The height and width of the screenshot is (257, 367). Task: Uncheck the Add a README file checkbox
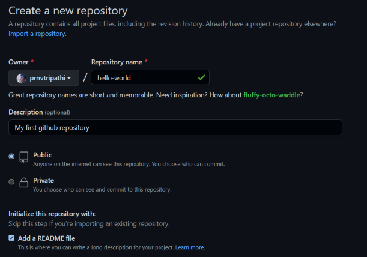coord(11,238)
